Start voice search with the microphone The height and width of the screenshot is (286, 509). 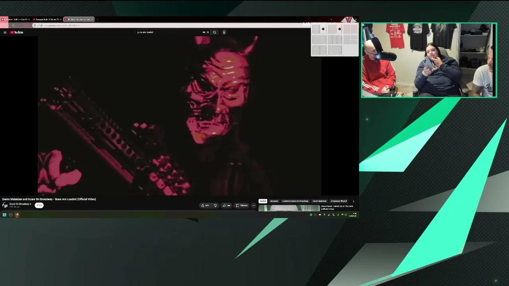tap(224, 32)
